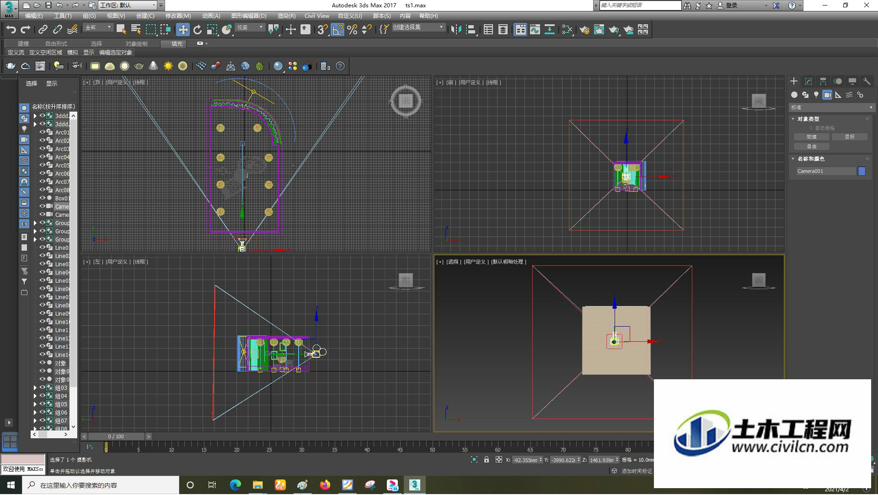Screen dimensions: 878x495
Task: Switch to the 建模 ribbon tab
Action: pyautogui.click(x=23, y=44)
